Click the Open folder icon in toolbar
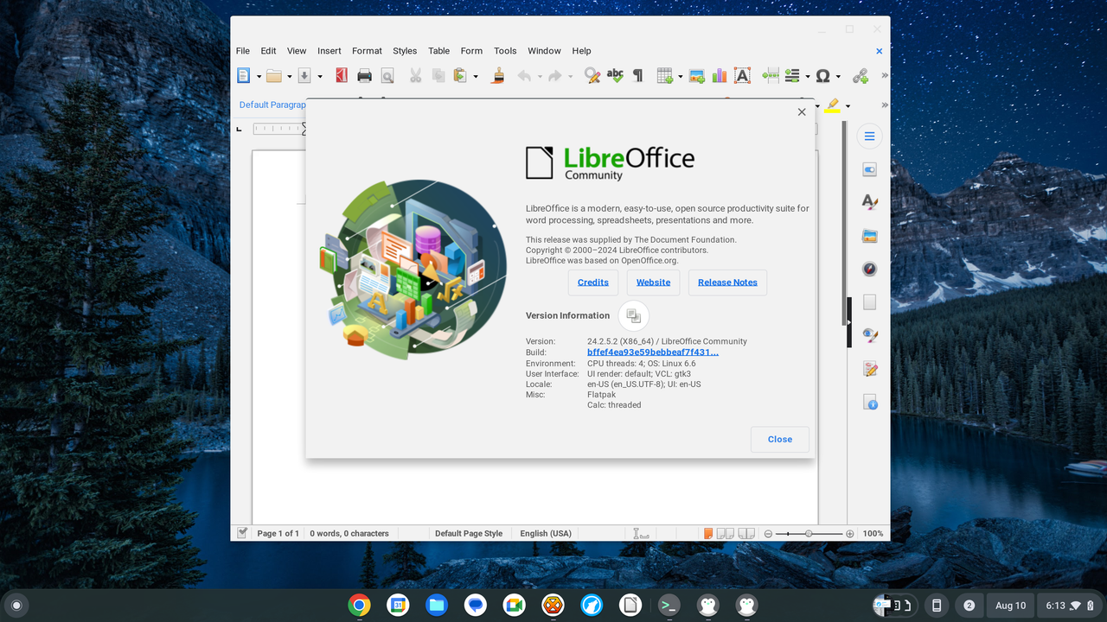Image resolution: width=1107 pixels, height=622 pixels. click(x=273, y=76)
